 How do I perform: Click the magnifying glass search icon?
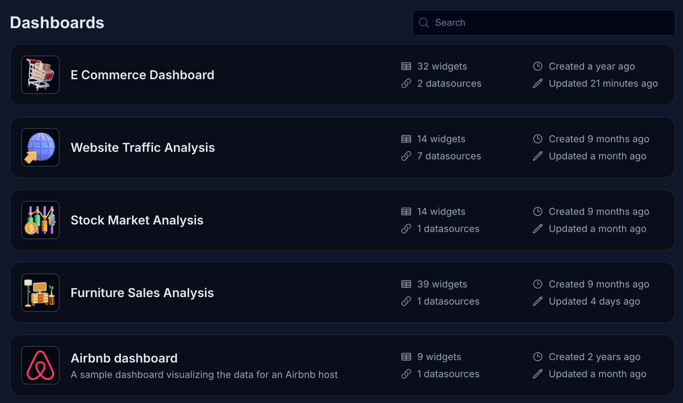(424, 23)
